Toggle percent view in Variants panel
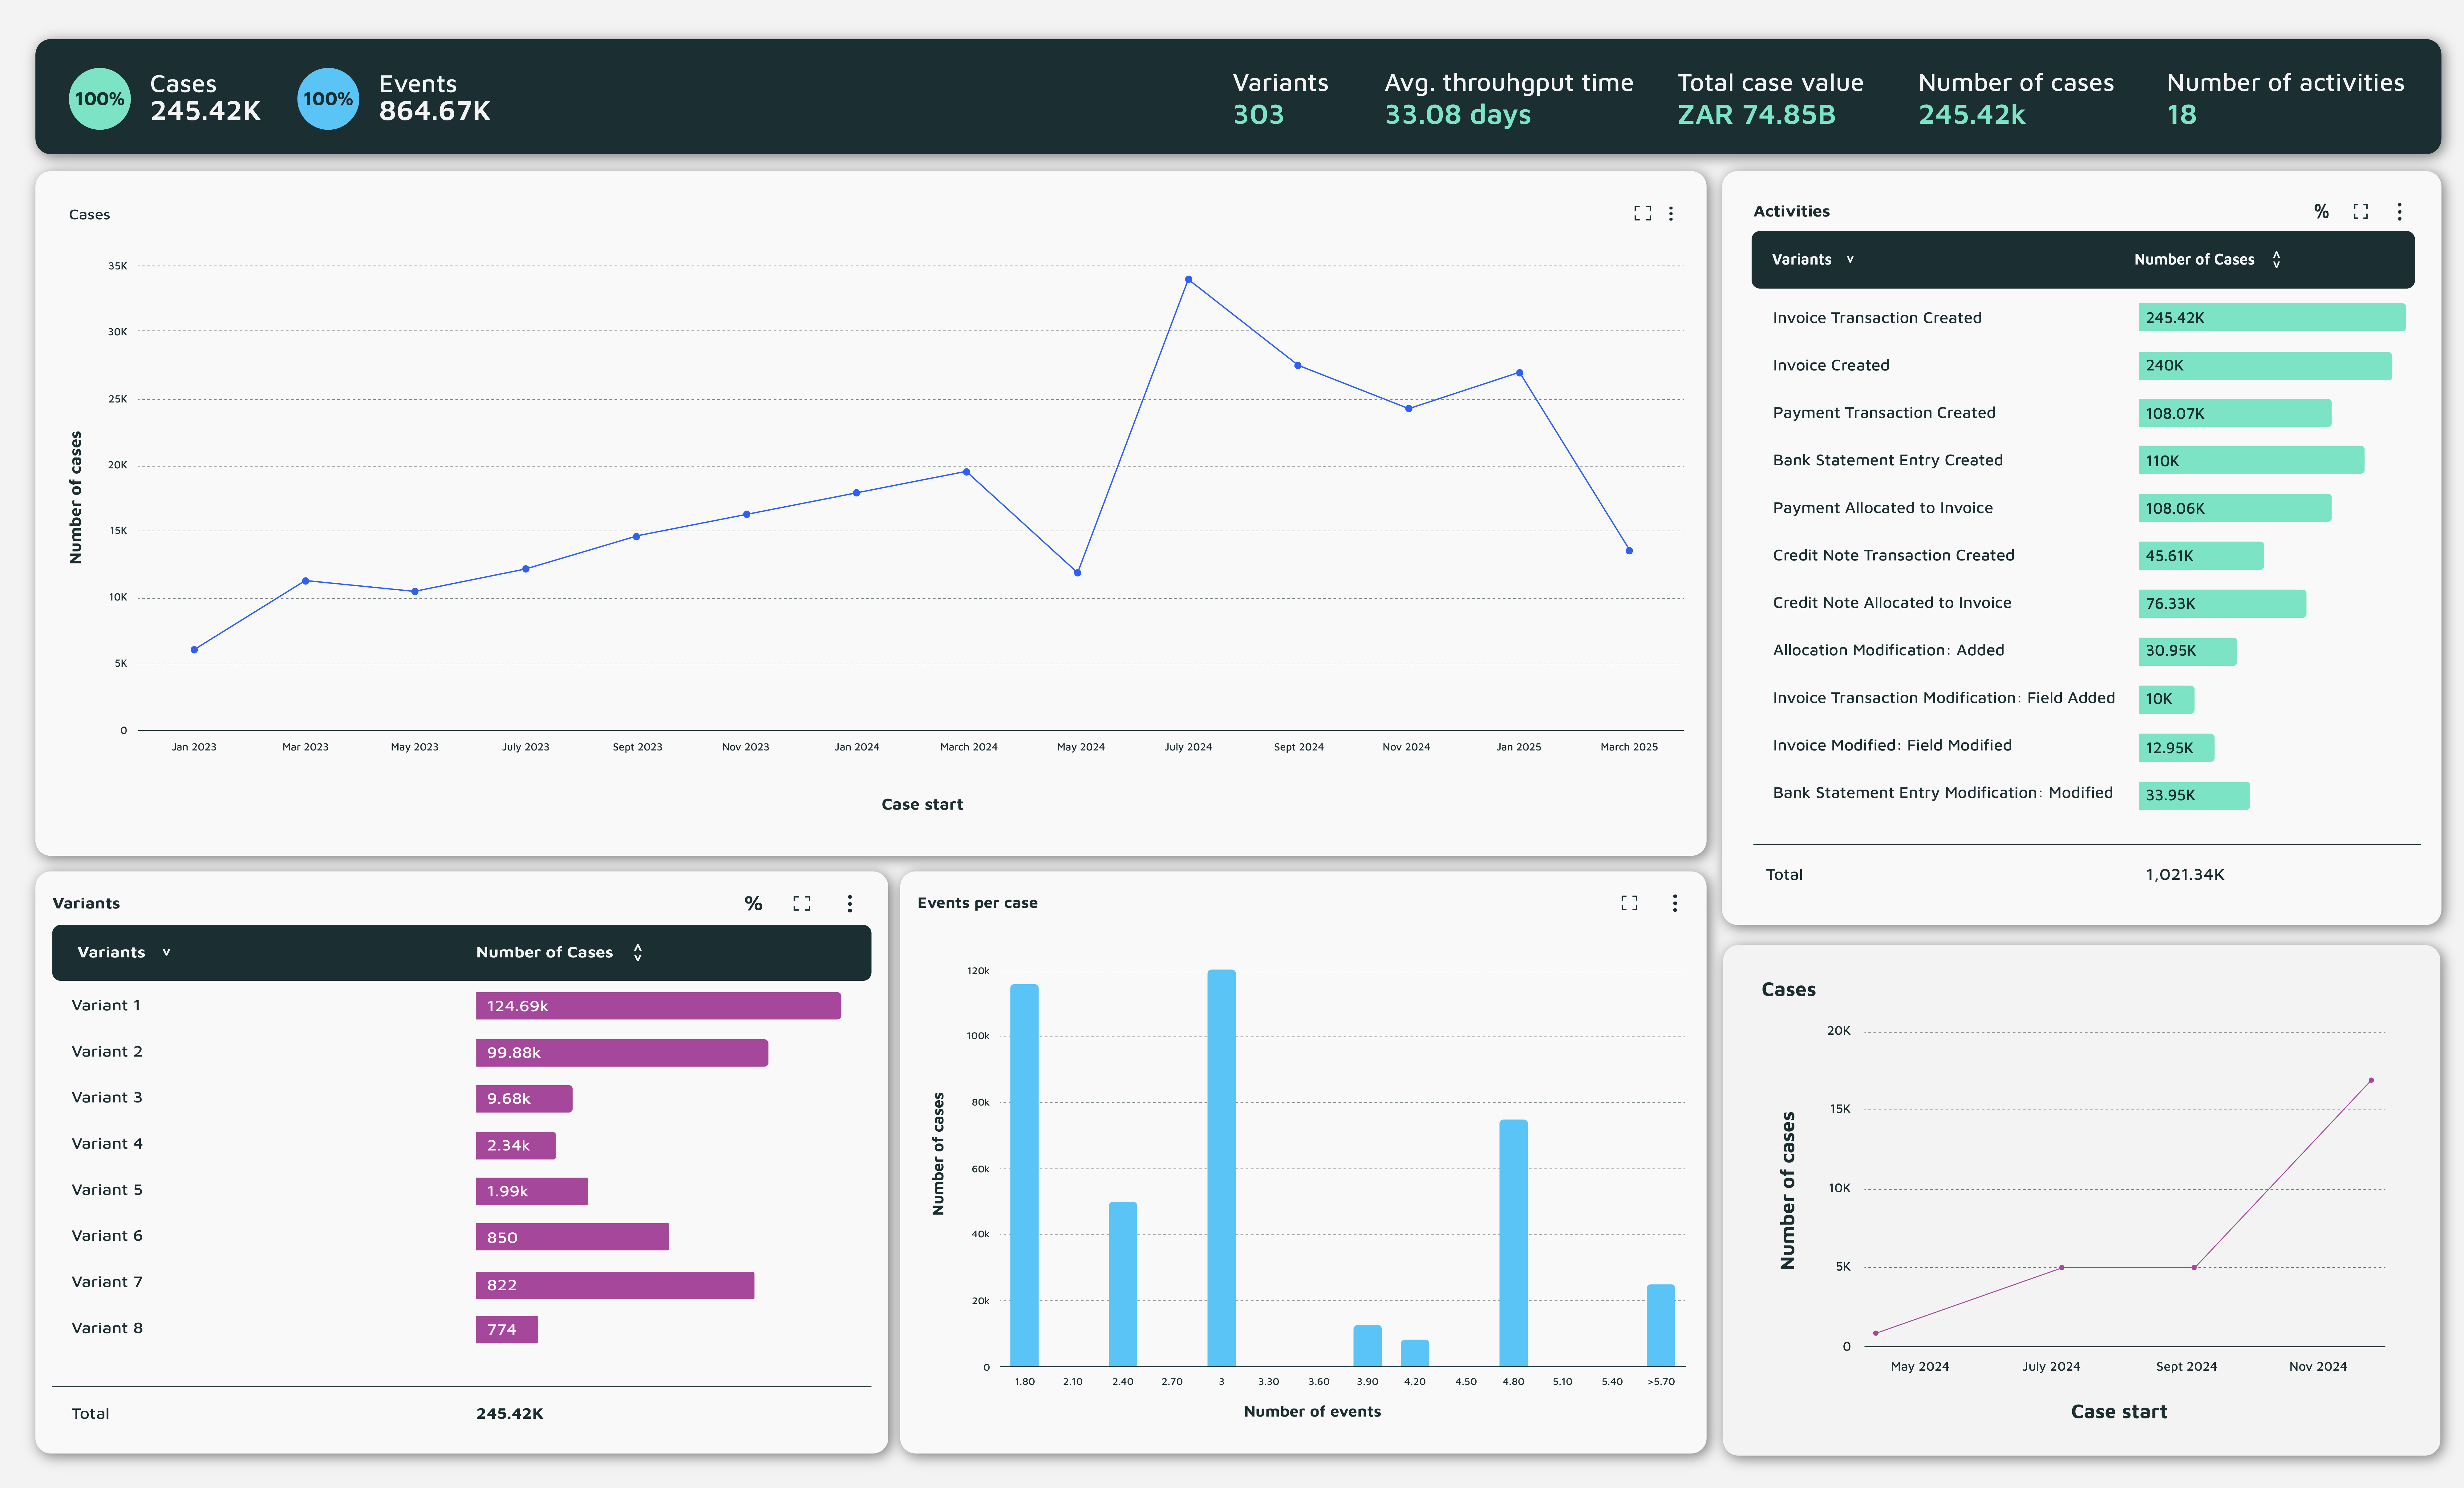The image size is (2464, 1488). [x=753, y=904]
